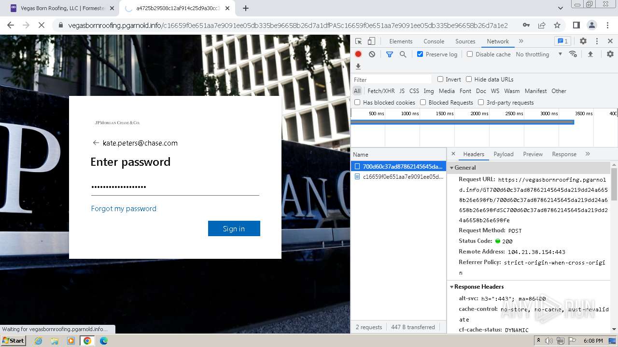This screenshot has height=347, width=618.
Task: Select the inspect element picker icon
Action: (x=358, y=41)
